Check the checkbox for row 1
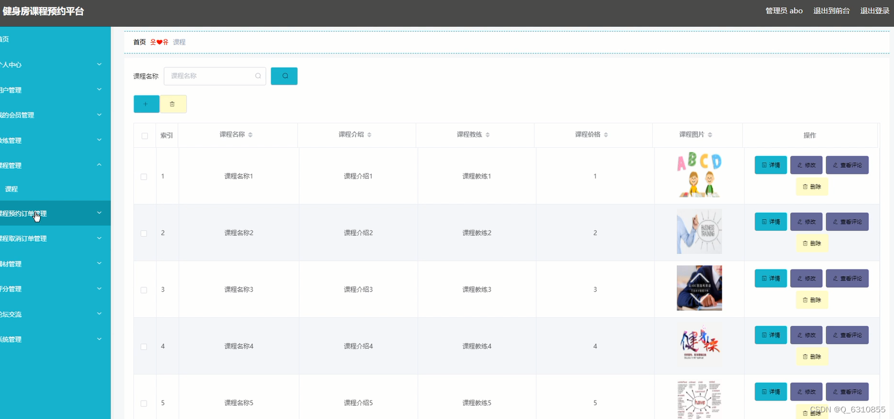This screenshot has height=419, width=894. coord(144,177)
